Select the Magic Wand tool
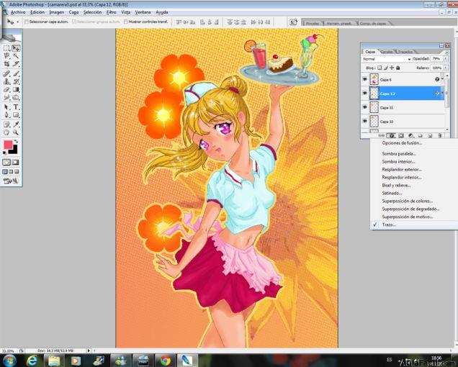Screen dimensions: 458x367 [16, 55]
